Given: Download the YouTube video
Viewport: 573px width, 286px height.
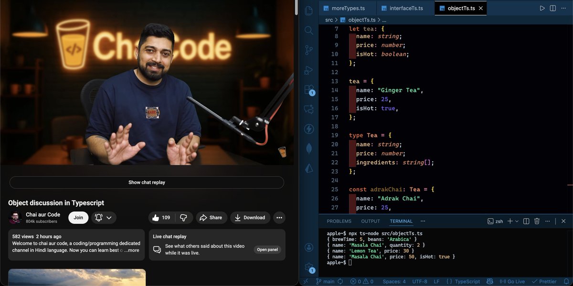Looking at the screenshot, I should coord(250,217).
